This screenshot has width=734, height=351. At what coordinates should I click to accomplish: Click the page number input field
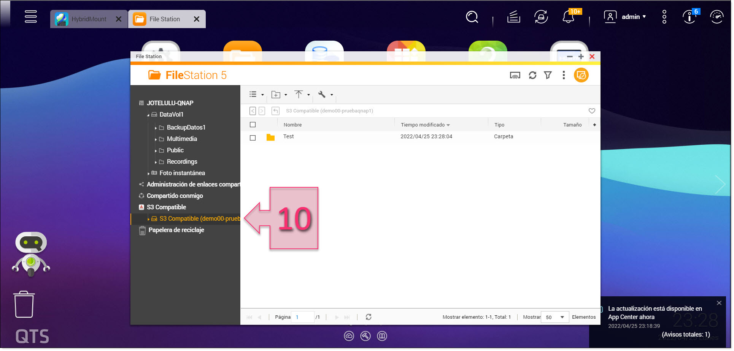click(x=303, y=317)
